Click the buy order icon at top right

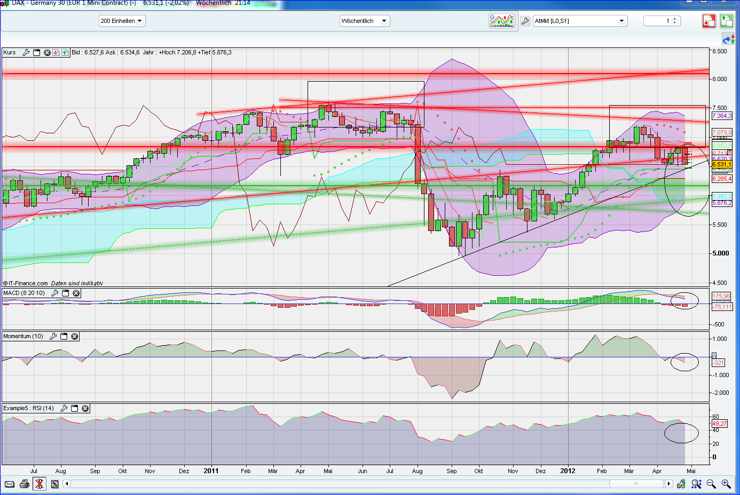click(727, 20)
